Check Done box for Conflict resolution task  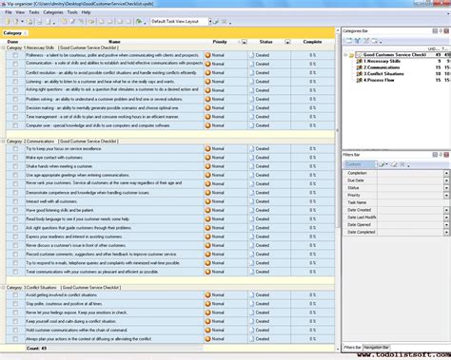pyautogui.click(x=15, y=73)
